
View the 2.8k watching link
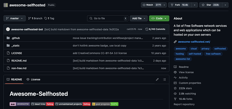[185, 93]
